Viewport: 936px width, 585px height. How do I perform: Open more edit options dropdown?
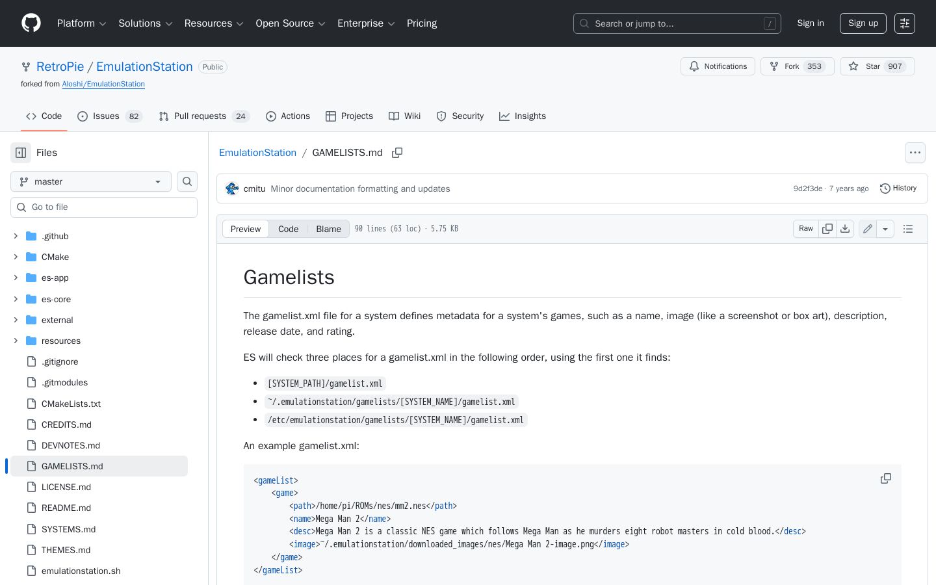(x=885, y=229)
